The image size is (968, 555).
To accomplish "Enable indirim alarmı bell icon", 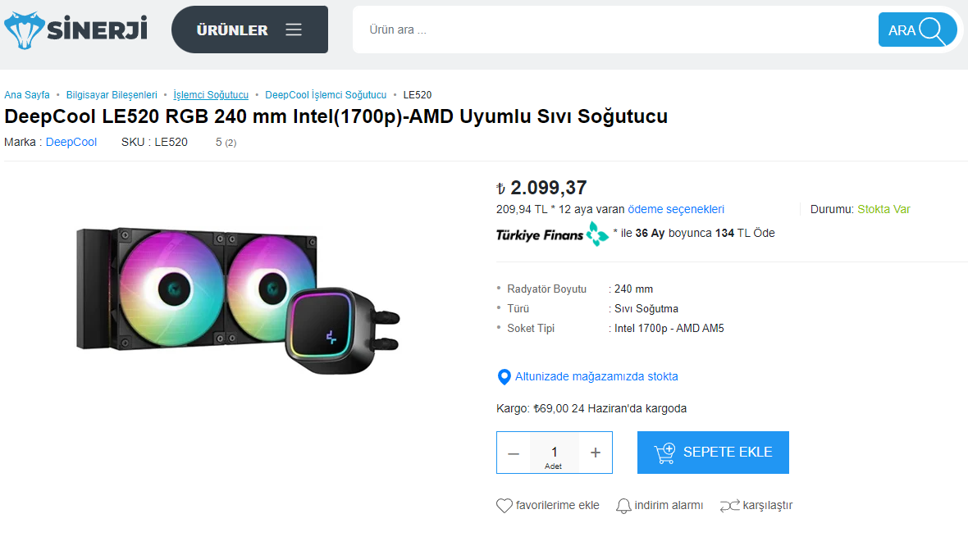I will click(x=624, y=506).
